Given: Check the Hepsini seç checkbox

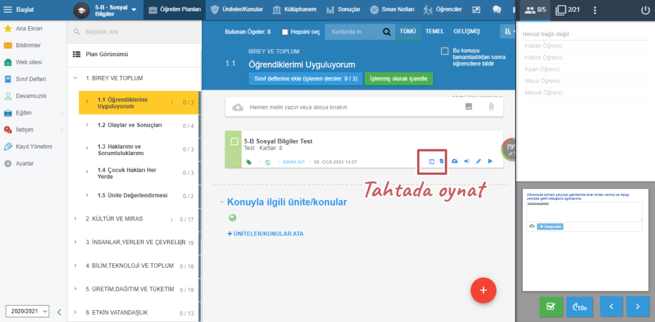Looking at the screenshot, I should 285,31.
